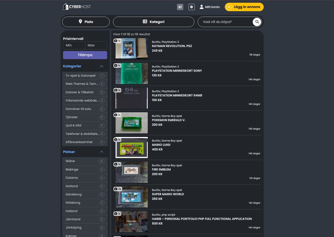Screen dimensions: 334x237
Task: Click the megaphone announcements icon
Action: (180, 7)
